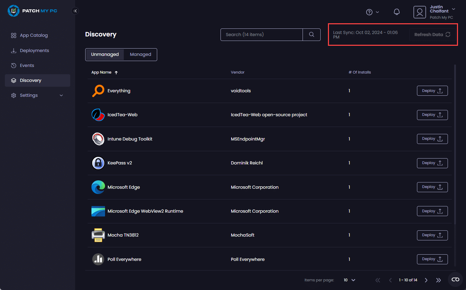This screenshot has height=290, width=466.
Task: Click the Patch My PC logo
Action: pos(33,11)
